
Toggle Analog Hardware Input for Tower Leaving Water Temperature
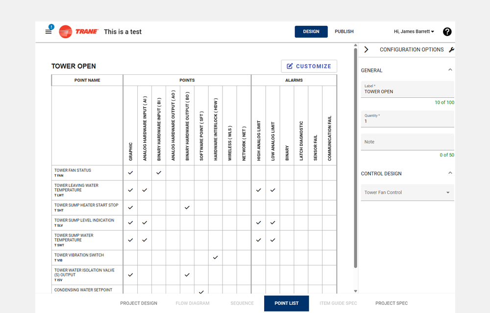(x=145, y=190)
